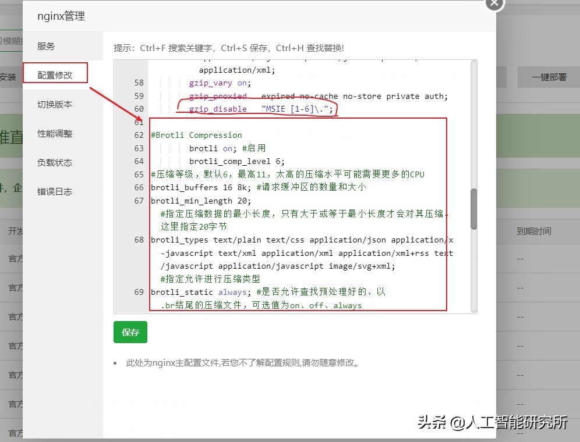The height and width of the screenshot is (442, 580).
Task: Select the 配置修改 tab
Action: point(55,75)
